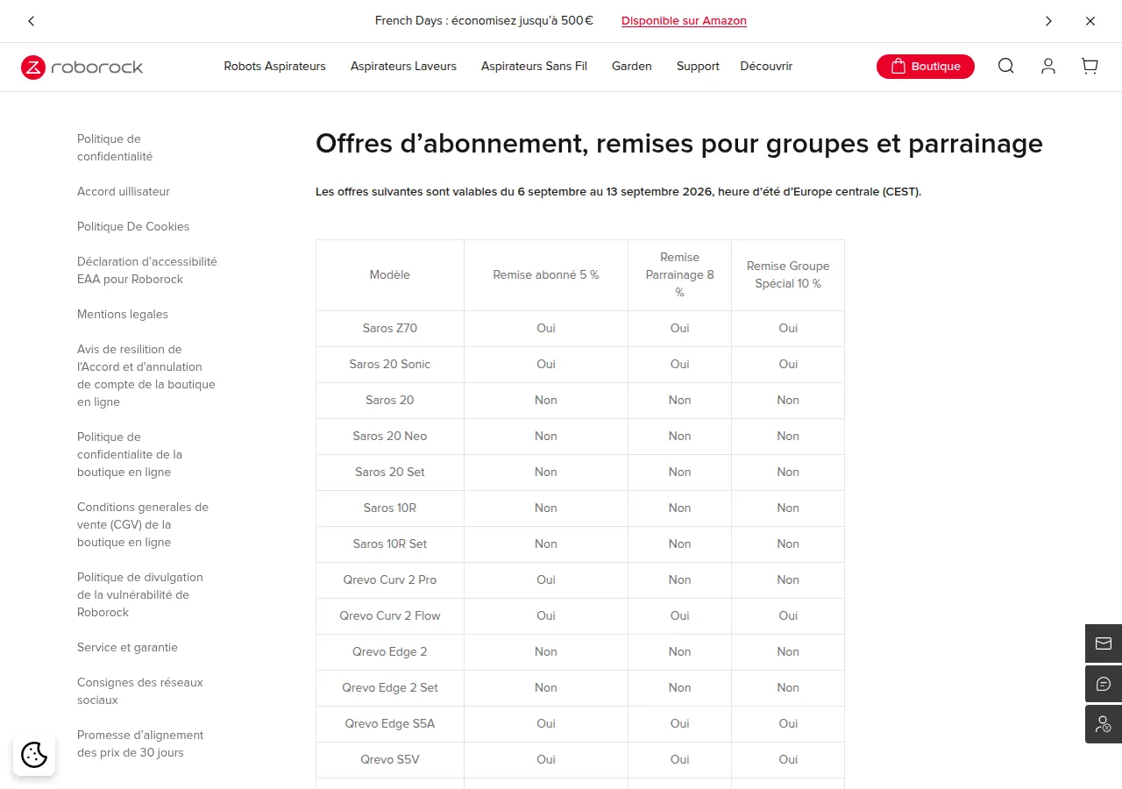This screenshot has height=789, width=1122.
Task: Select the Qrevo Curv 2 Flow cell
Action: tap(390, 615)
